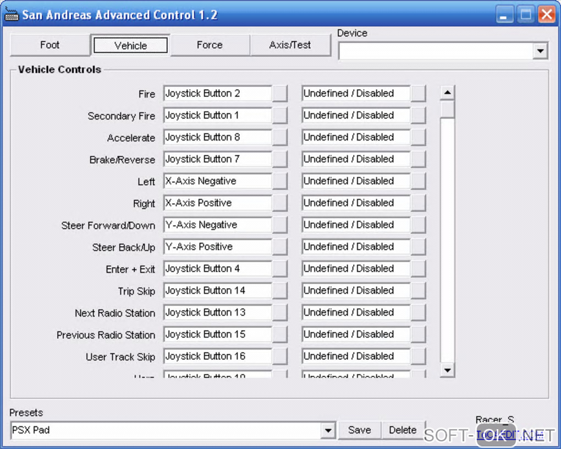
Task: Click the small button beside Previous Radio Station's Undefined / Disabled field
Action: coord(418,334)
